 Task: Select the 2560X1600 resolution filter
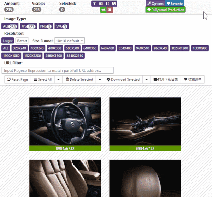click(x=54, y=56)
